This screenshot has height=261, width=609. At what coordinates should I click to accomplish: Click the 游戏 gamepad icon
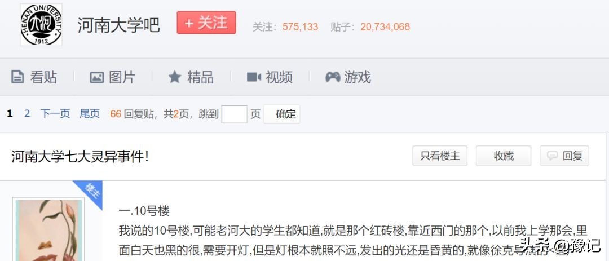click(x=333, y=77)
